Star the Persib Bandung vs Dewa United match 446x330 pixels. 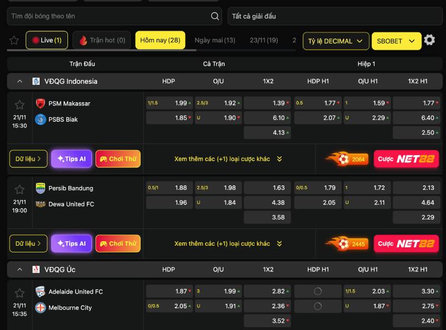20,190
